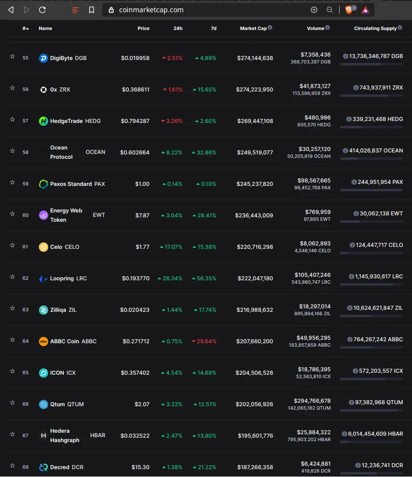The width and height of the screenshot is (412, 477).
Task: Open the DigiByte coin page link
Action: click(68, 58)
